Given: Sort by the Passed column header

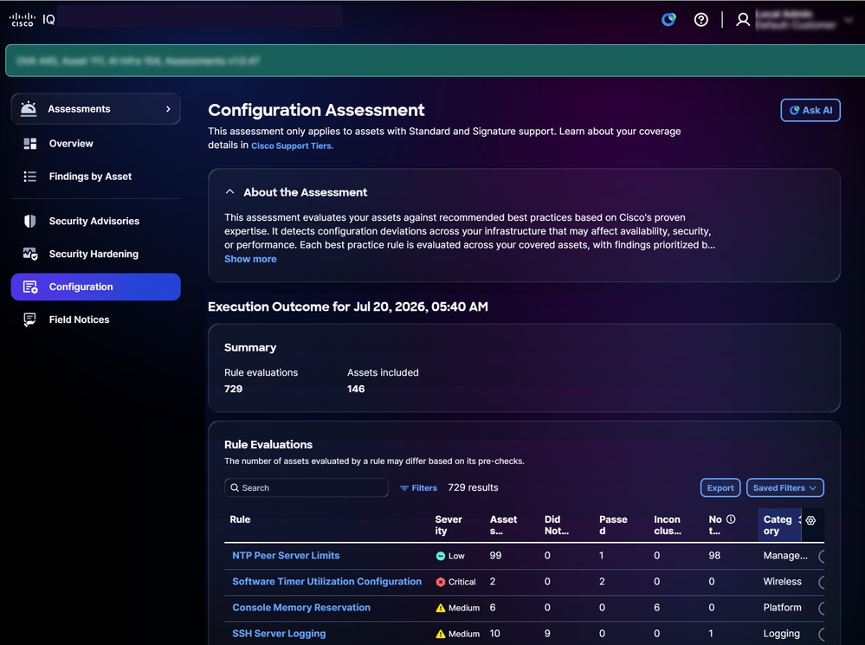Looking at the screenshot, I should coord(613,526).
